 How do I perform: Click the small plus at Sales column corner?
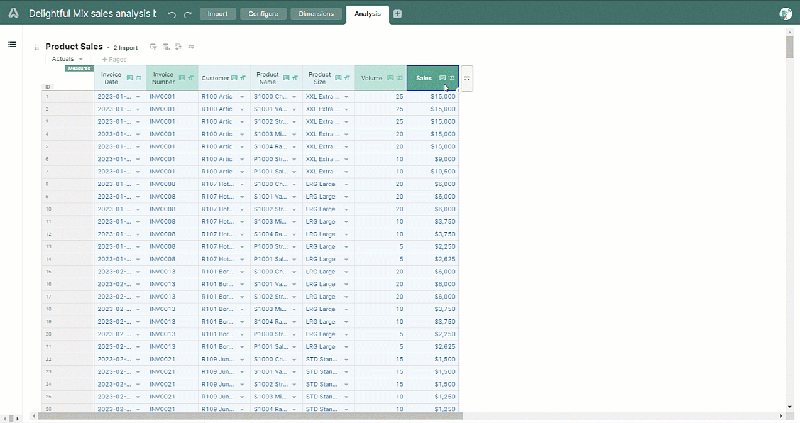[459, 91]
